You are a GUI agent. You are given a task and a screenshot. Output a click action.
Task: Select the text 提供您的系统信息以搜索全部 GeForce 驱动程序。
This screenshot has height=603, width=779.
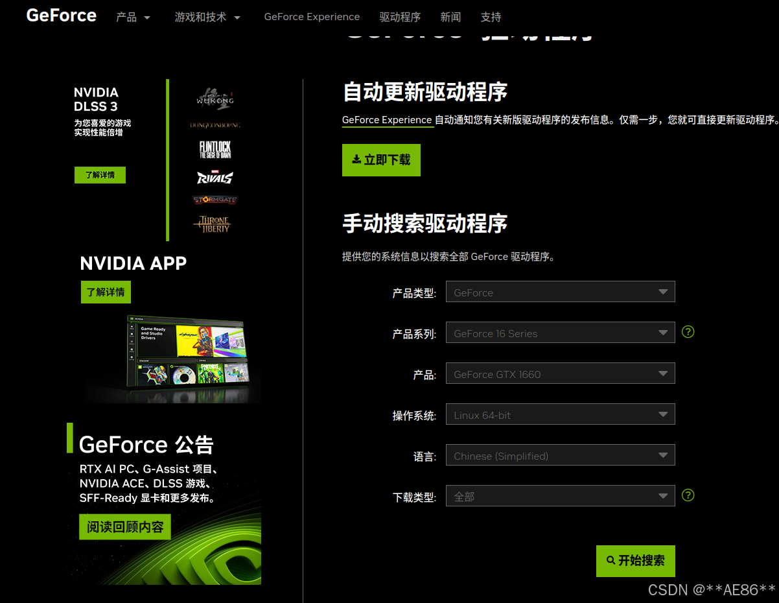449,257
